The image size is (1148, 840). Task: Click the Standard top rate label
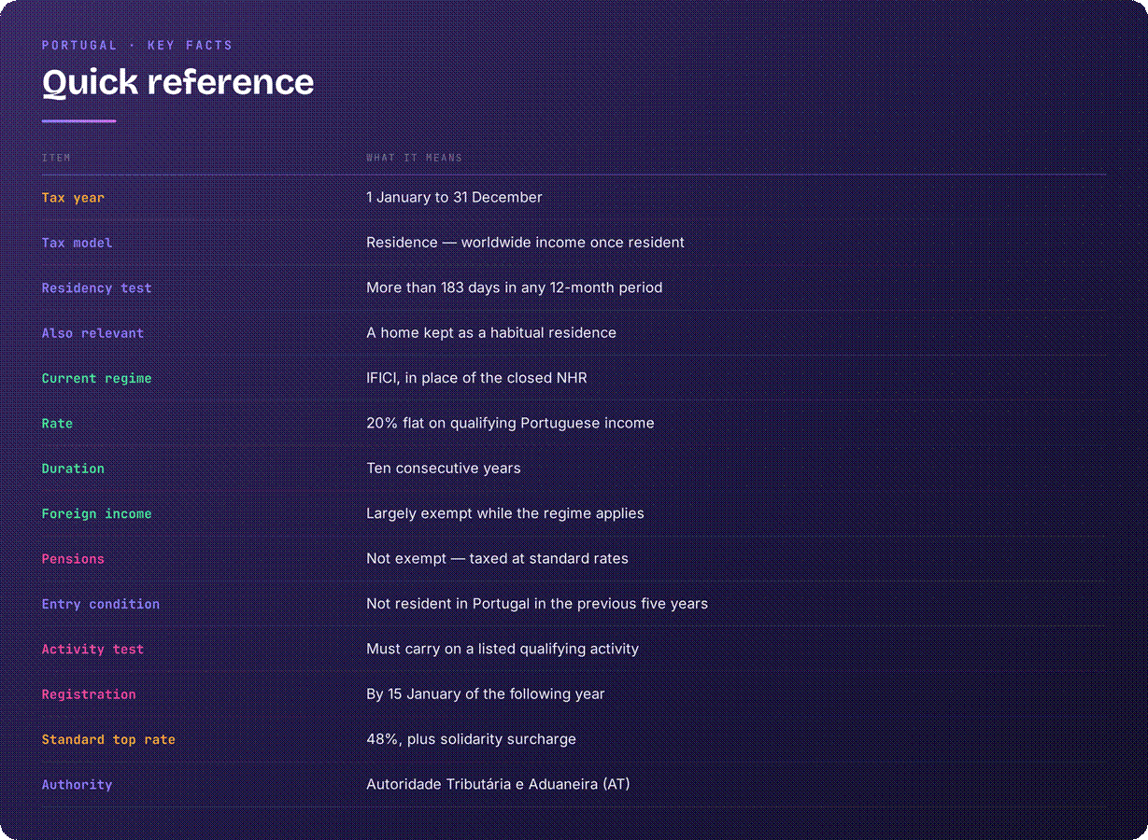(108, 739)
